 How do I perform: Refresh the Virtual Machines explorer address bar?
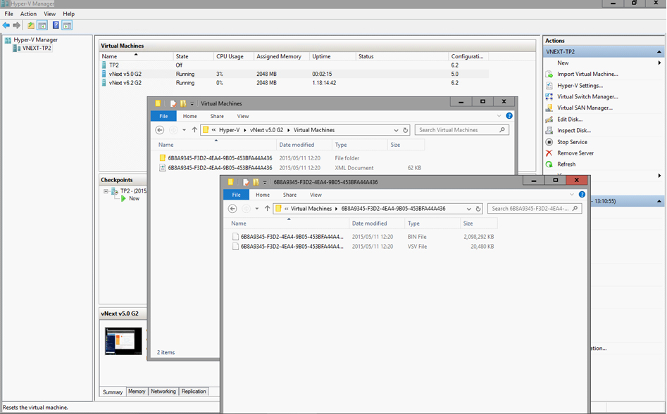406,130
